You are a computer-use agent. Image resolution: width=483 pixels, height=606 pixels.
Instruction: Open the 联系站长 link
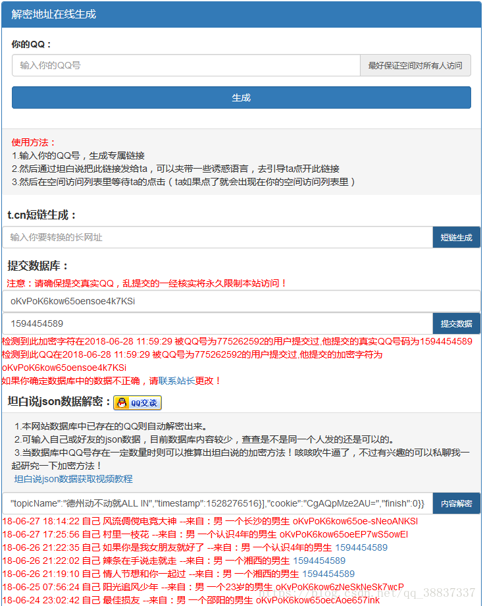176,381
